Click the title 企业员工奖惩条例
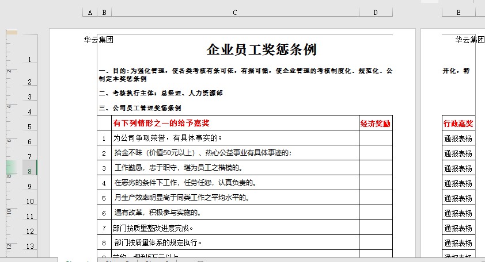The image size is (485, 262). pos(262,49)
